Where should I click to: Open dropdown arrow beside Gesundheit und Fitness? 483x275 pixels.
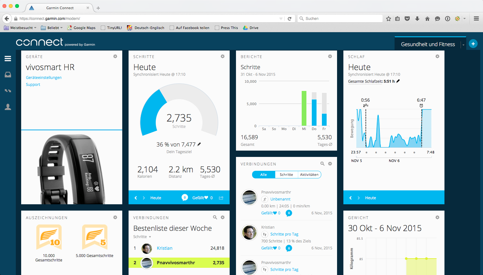click(x=463, y=45)
